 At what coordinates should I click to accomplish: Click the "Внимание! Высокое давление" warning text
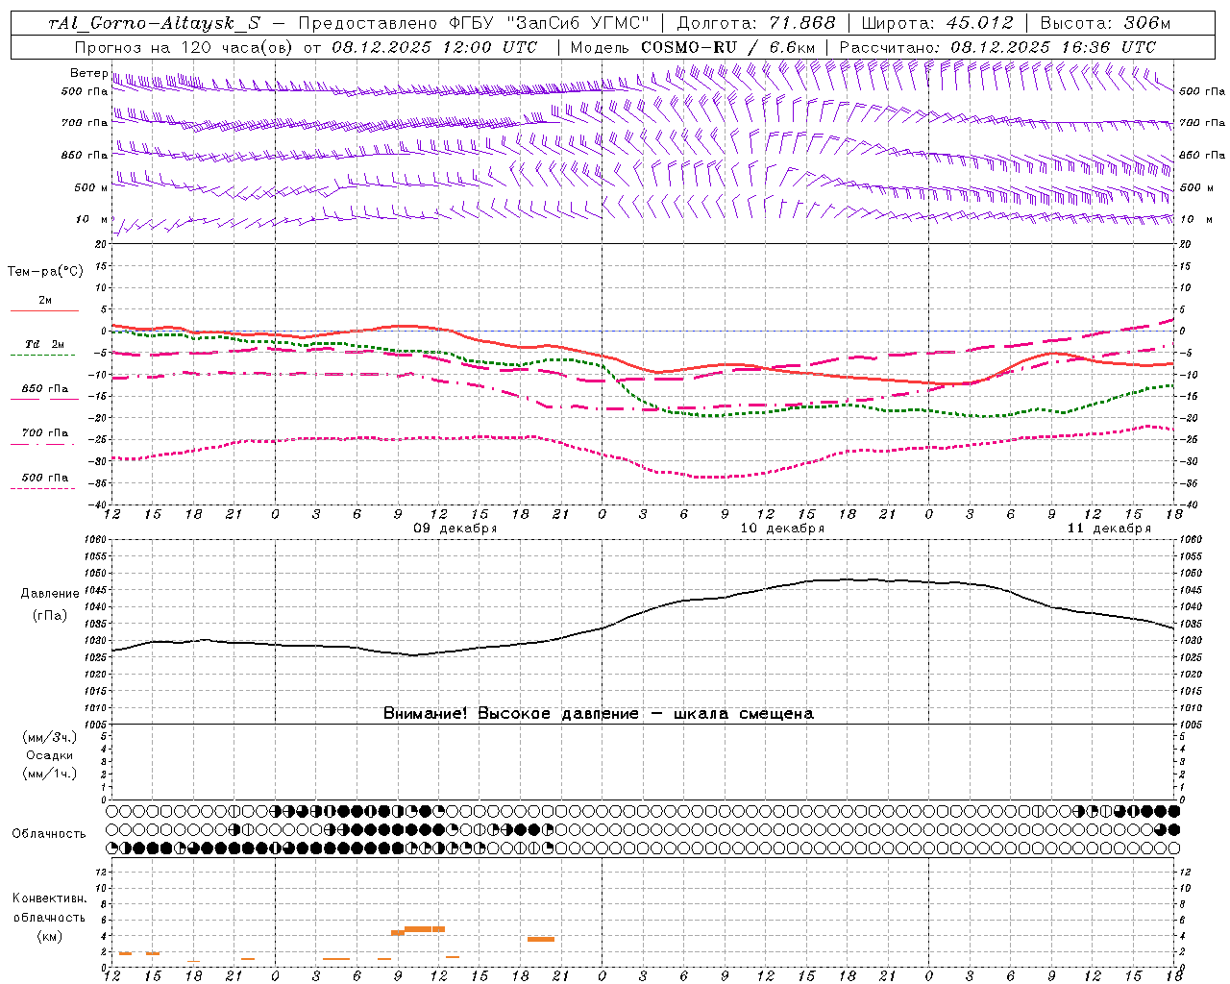click(511, 714)
